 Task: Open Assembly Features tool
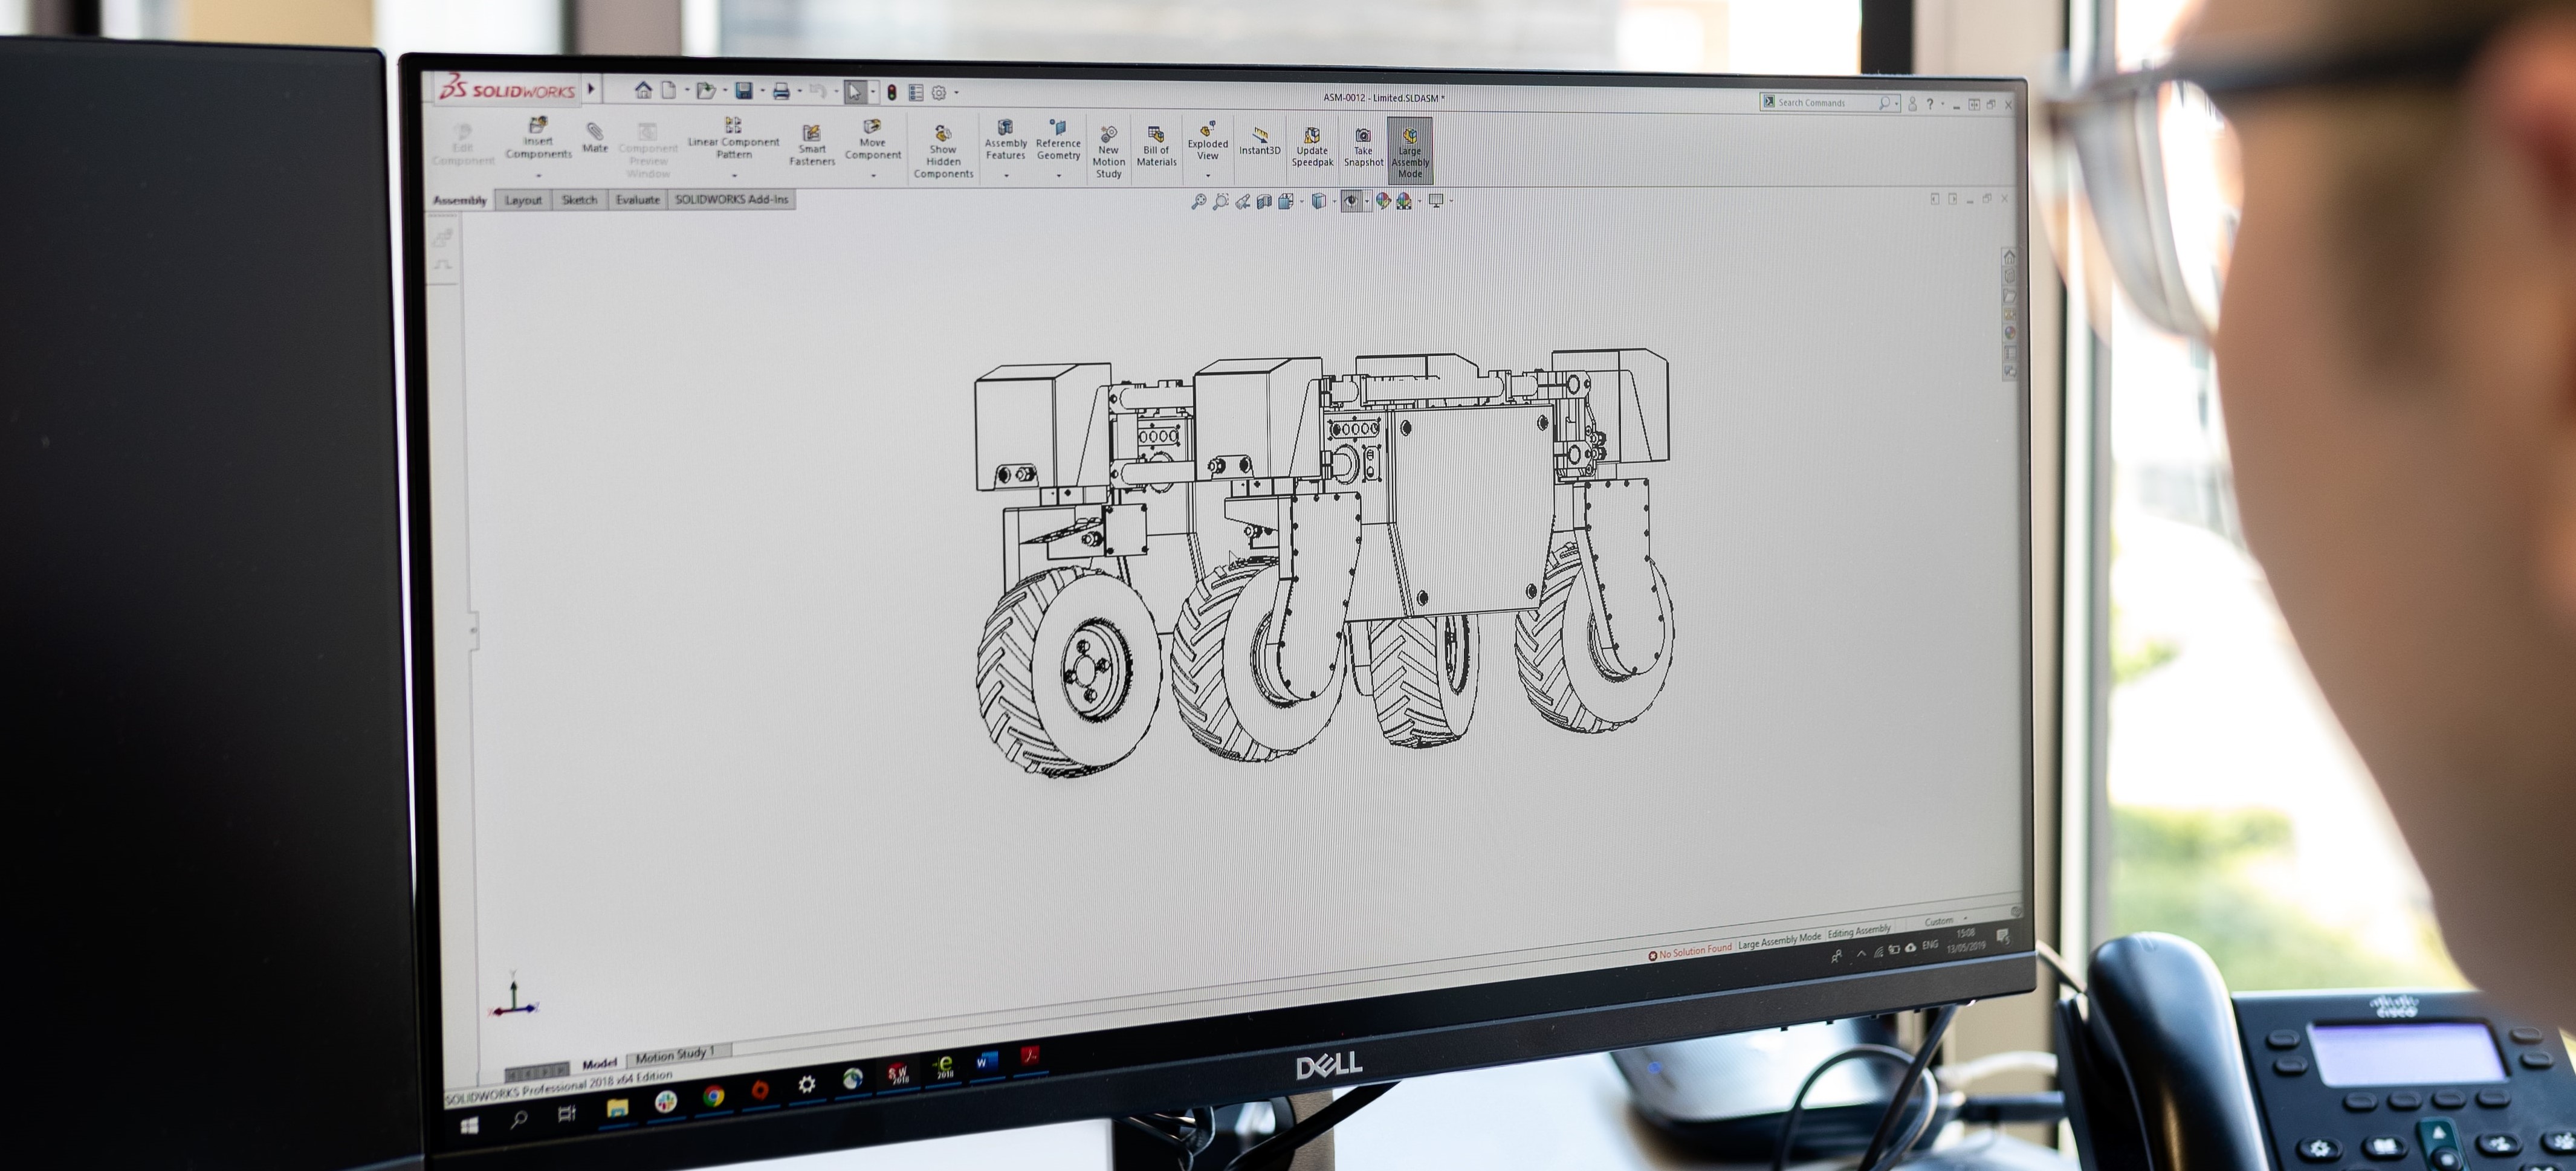coord(1005,139)
